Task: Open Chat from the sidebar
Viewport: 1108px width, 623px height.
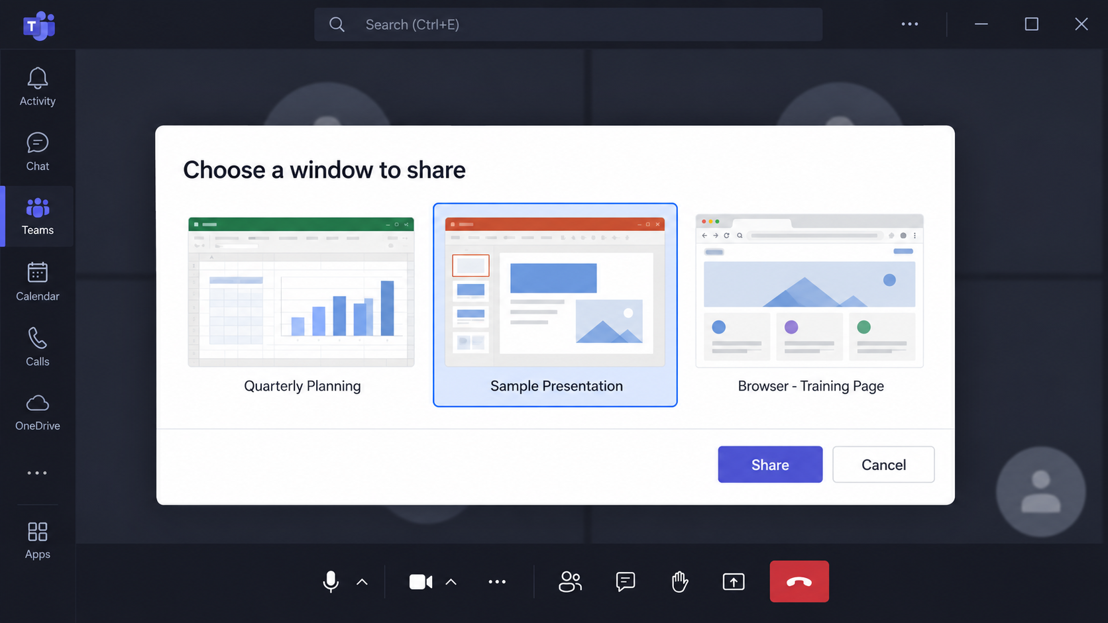Action: tap(37, 152)
